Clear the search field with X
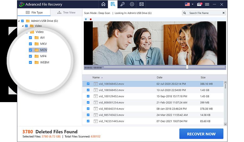The image size is (244, 142). pyautogui.click(x=223, y=13)
